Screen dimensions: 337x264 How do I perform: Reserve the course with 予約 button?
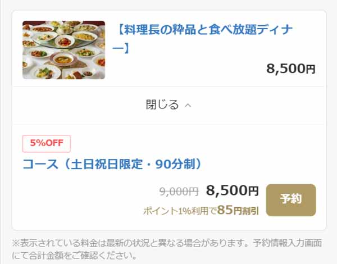tap(291, 200)
